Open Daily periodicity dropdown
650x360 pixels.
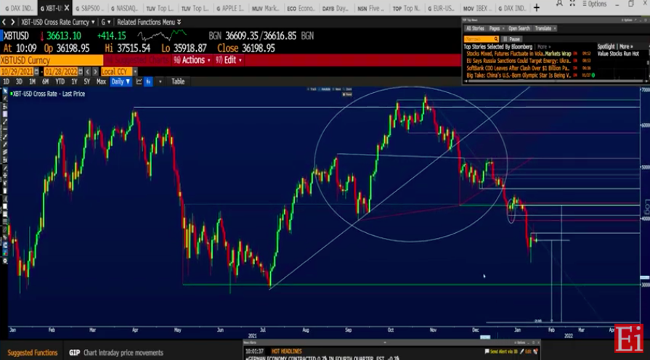[121, 81]
